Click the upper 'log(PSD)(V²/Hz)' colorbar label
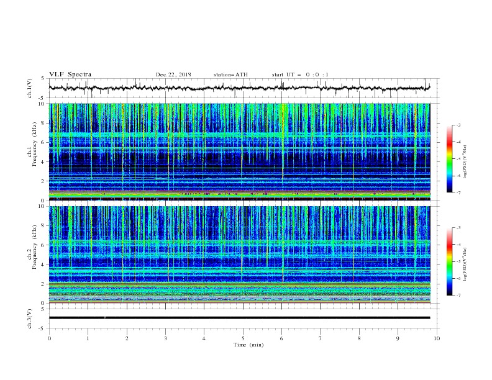Image resolution: width=492 pixels, height=380 pixels. click(x=465, y=162)
